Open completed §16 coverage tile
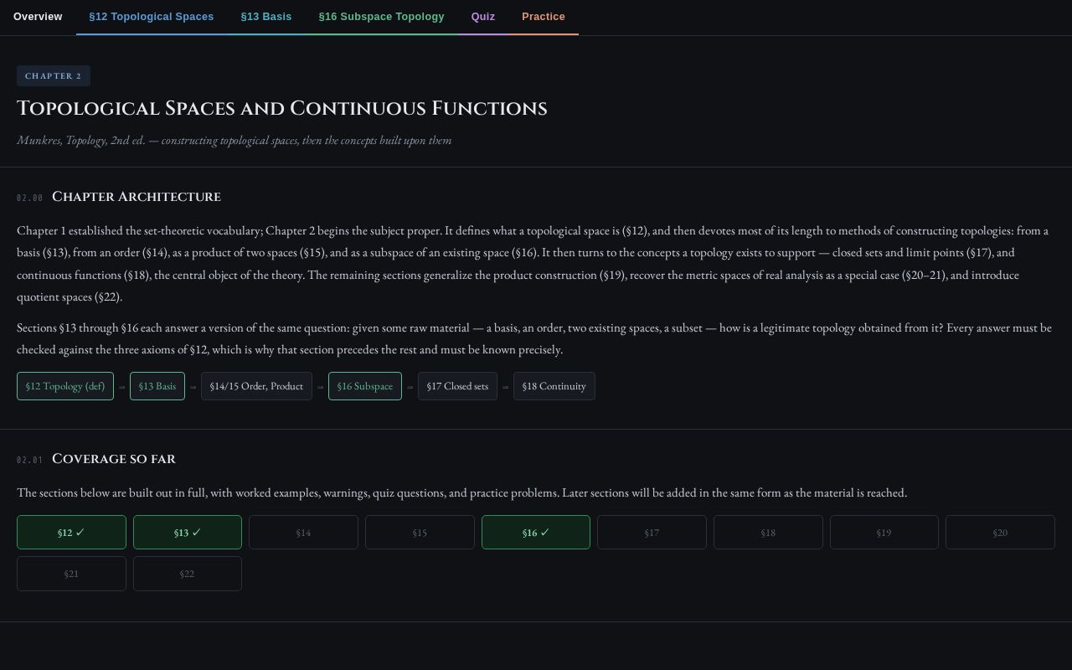1072x670 pixels. click(x=536, y=533)
